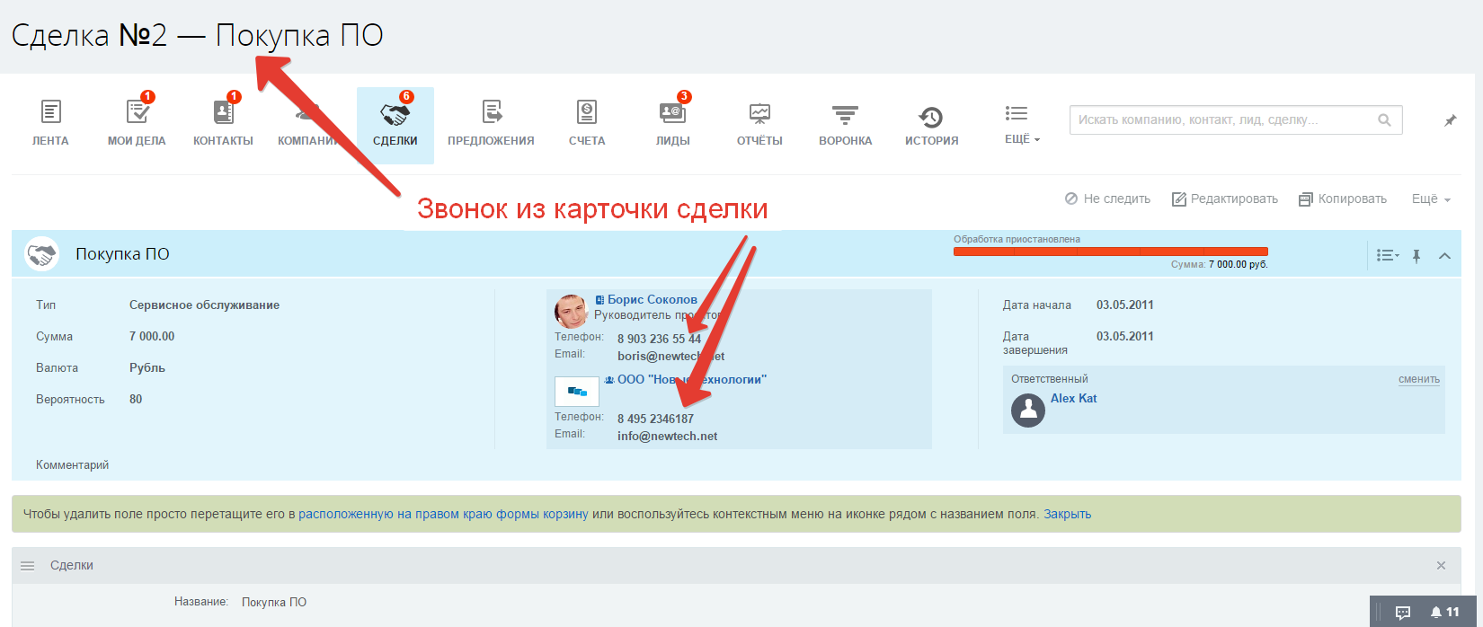Screen dimensions: 1483x627
Task: Open the Отчёты reports section
Action: pyautogui.click(x=759, y=123)
